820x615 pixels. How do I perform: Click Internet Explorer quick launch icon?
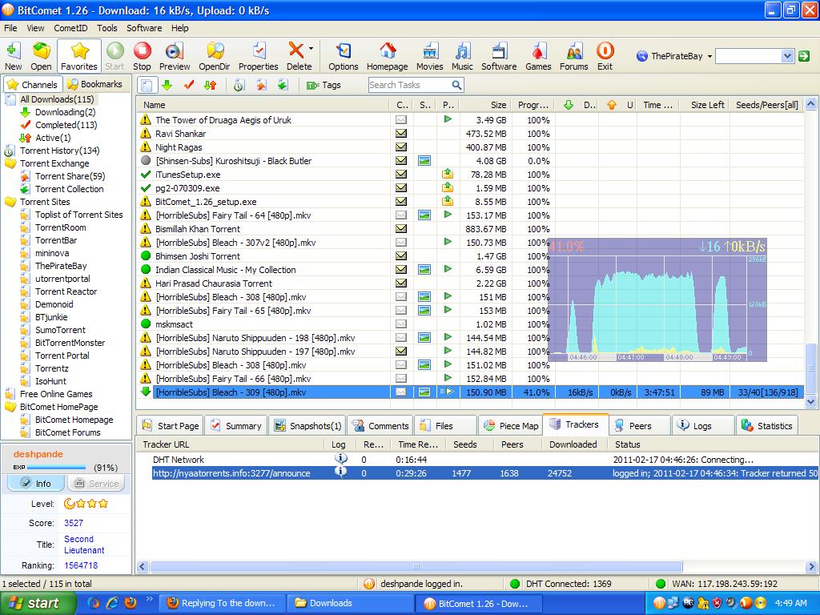(x=112, y=603)
